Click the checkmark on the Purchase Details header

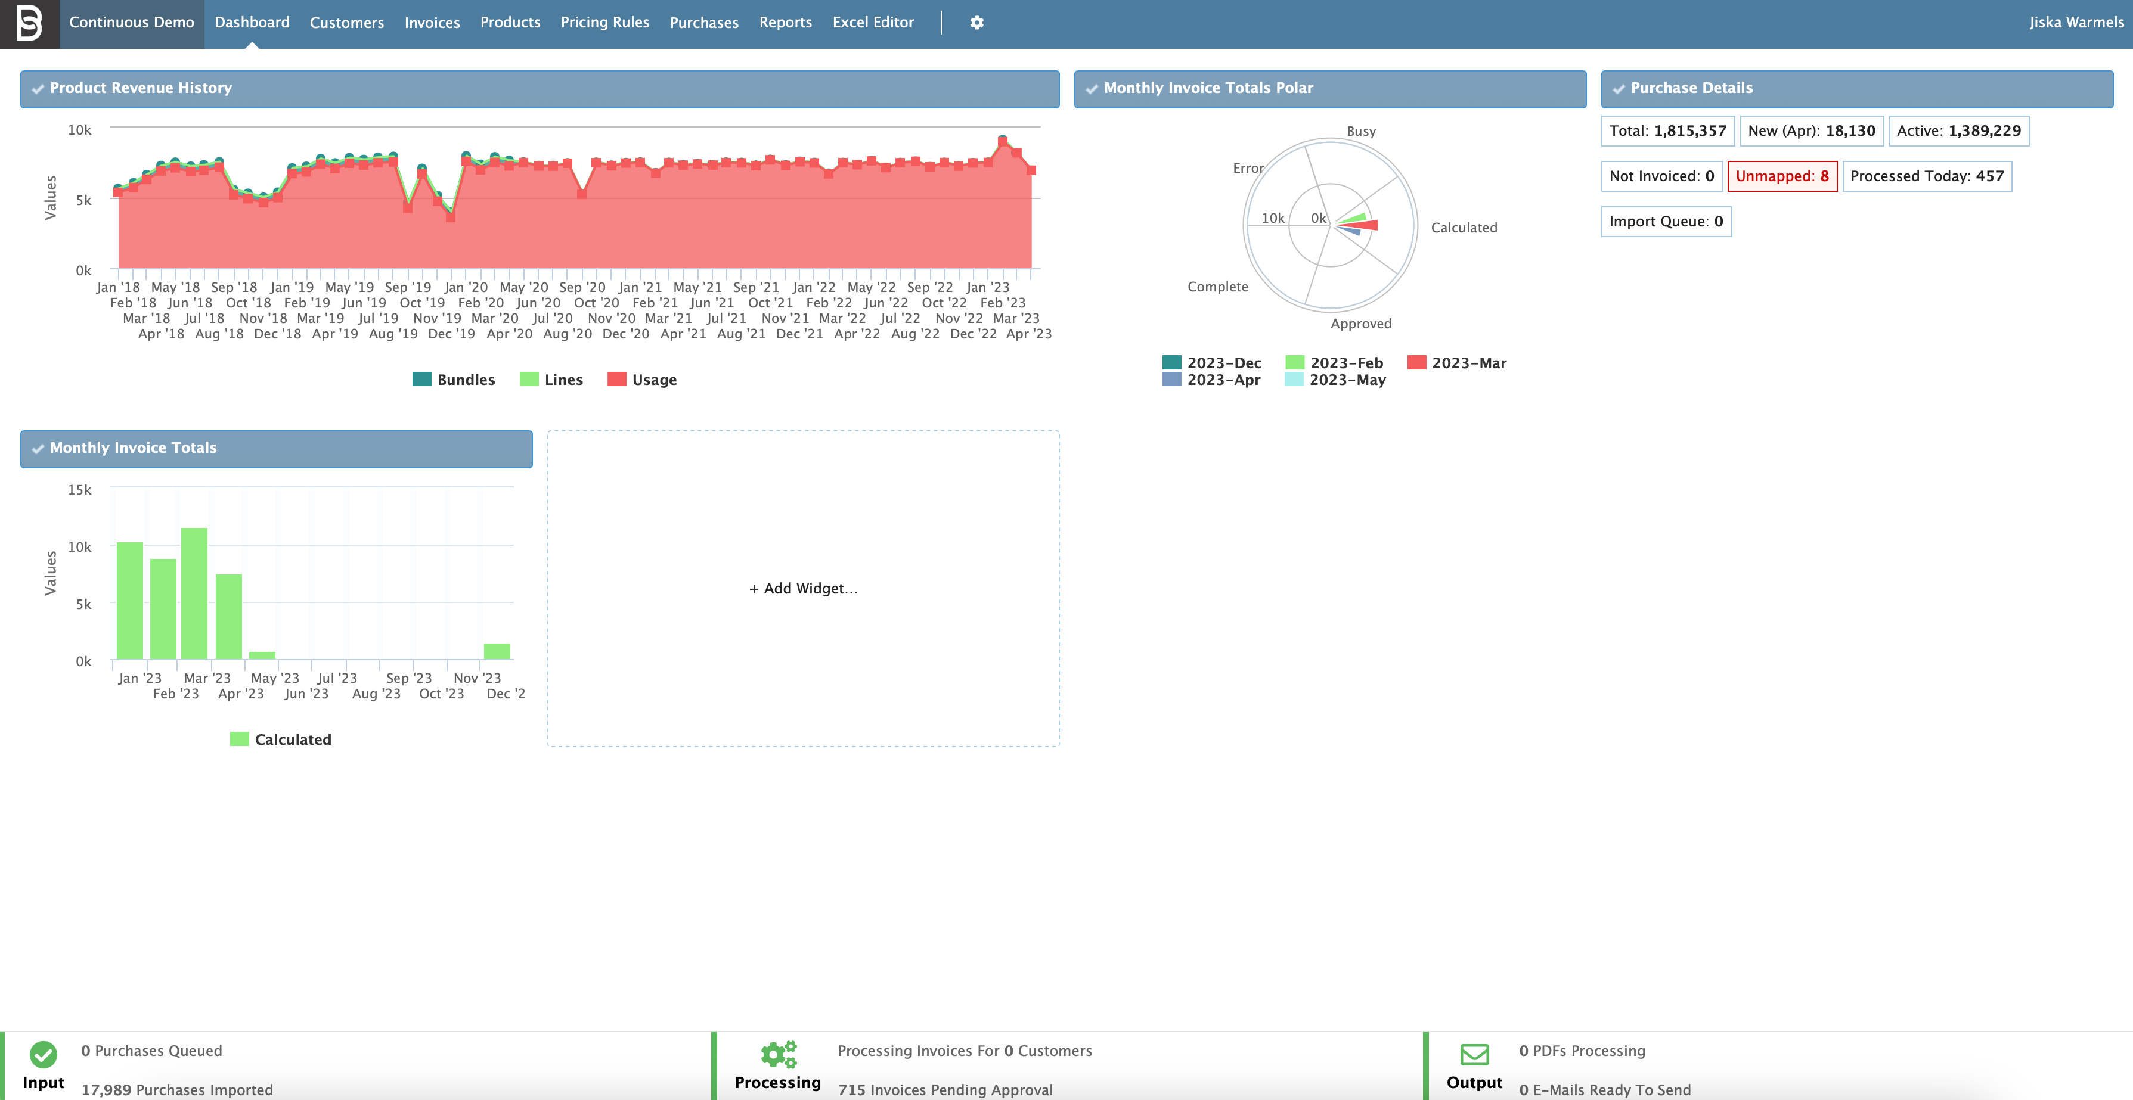[1617, 88]
